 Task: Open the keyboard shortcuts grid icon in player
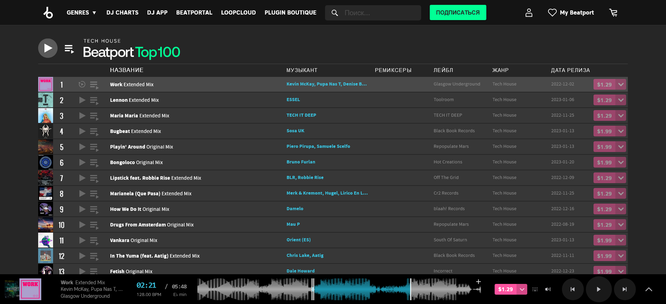[x=535, y=289]
